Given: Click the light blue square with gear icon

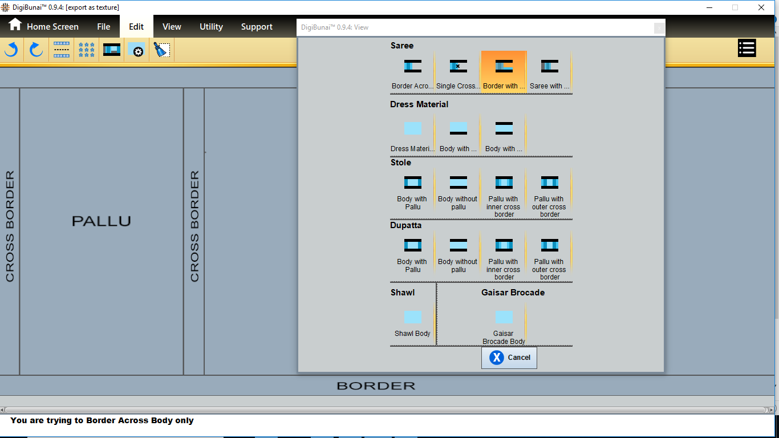Looking at the screenshot, I should [137, 50].
